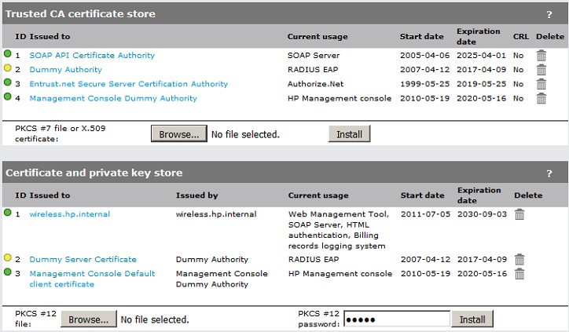Remove the Entrust.net Secure Server certificate

pos(541,84)
